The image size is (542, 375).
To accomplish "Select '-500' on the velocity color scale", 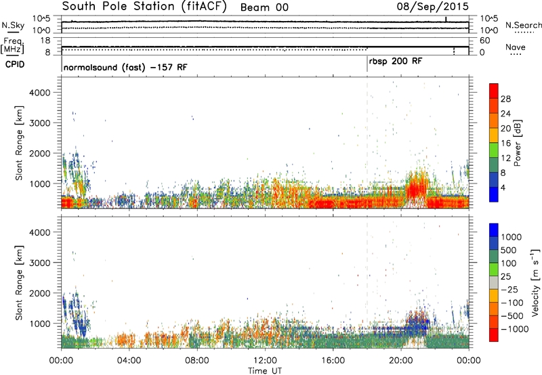I will click(512, 315).
